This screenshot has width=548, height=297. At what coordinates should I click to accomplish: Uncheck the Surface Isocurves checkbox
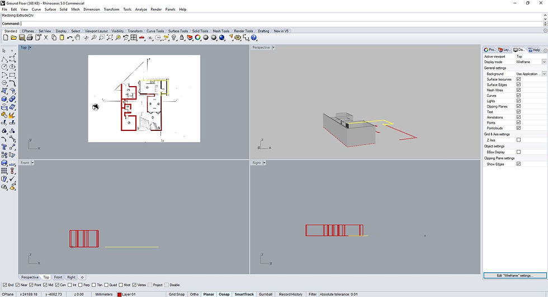519,79
